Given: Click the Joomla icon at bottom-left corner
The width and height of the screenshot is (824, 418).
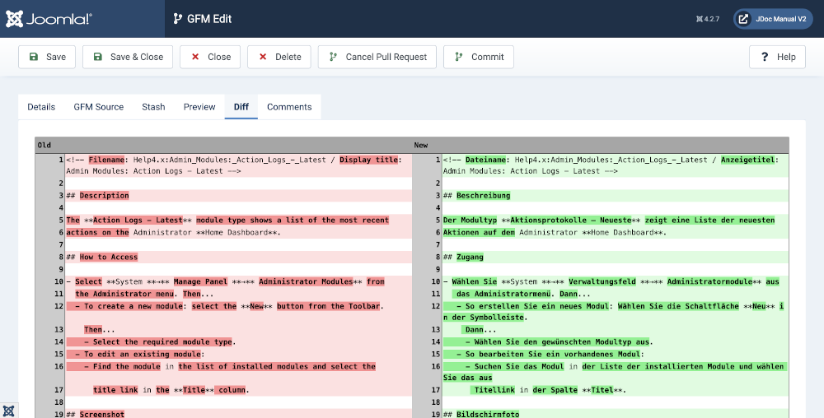Looking at the screenshot, I should coord(8,411).
